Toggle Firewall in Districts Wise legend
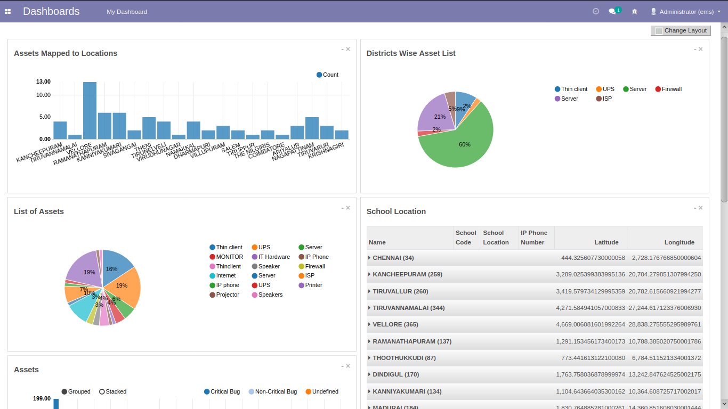The image size is (728, 409). [668, 89]
